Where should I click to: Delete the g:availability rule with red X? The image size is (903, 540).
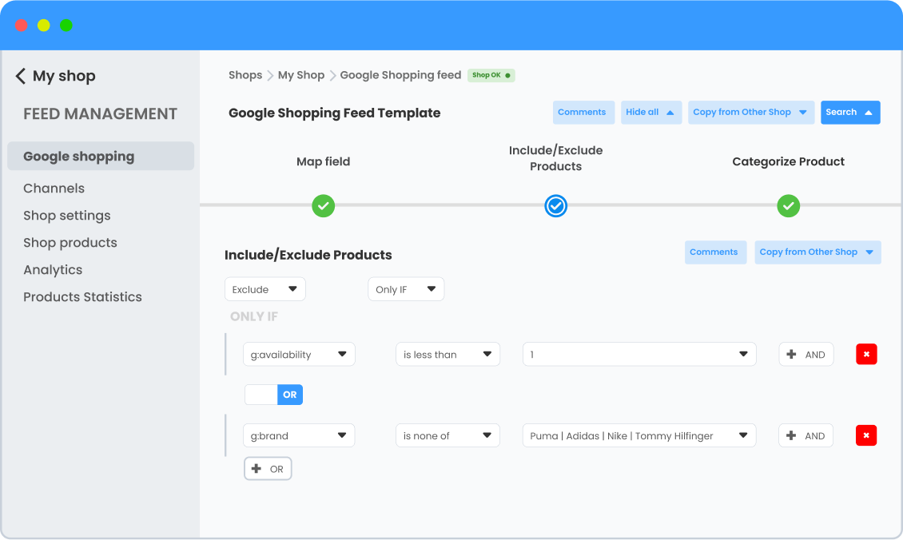[866, 355]
